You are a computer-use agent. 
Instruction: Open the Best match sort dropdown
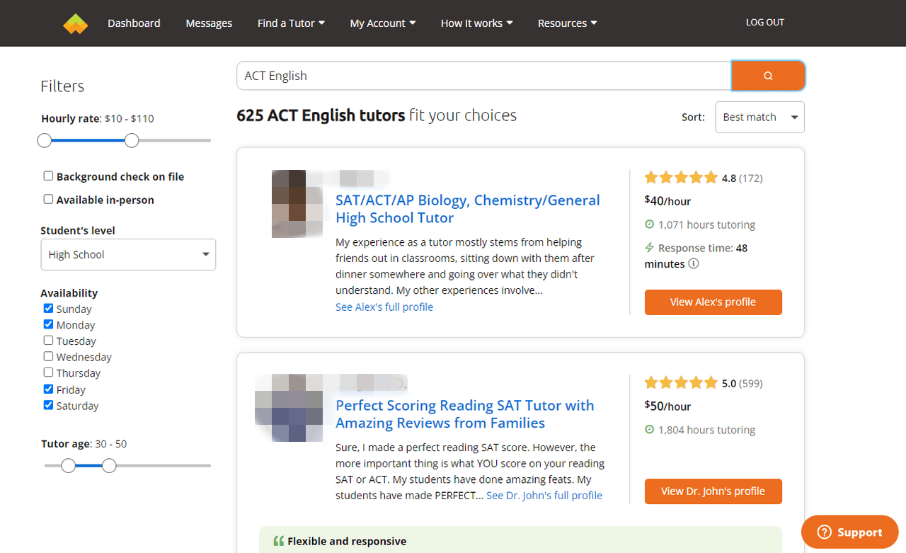[x=759, y=117]
